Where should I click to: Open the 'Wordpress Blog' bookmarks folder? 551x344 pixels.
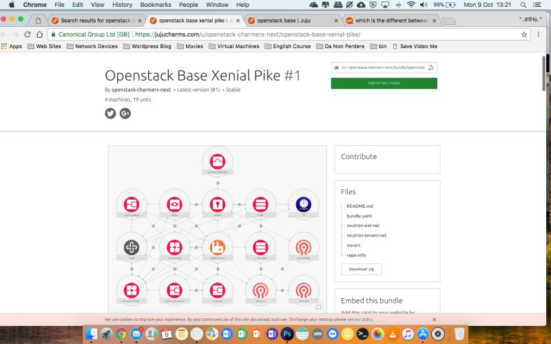pos(147,46)
